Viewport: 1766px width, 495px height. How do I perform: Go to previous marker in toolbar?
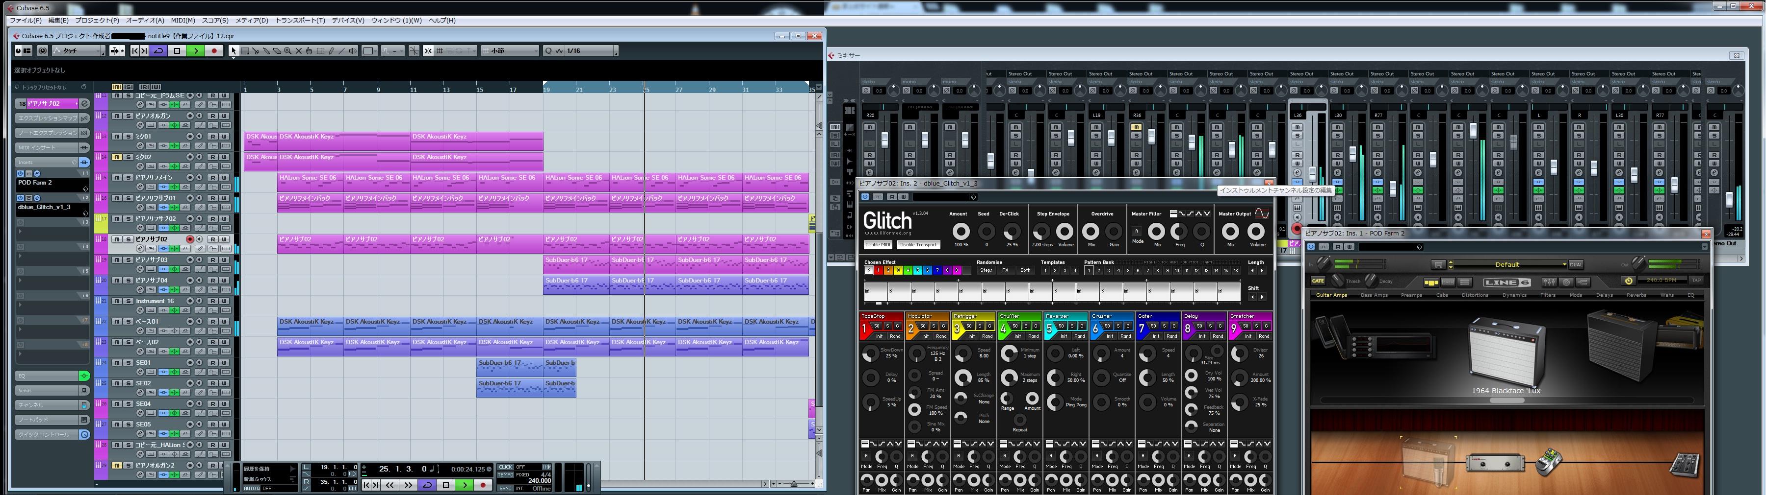pyautogui.click(x=135, y=50)
